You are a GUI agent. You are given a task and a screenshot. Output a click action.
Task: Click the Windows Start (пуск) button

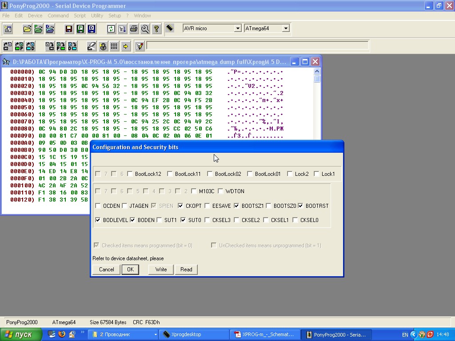pos(21,335)
